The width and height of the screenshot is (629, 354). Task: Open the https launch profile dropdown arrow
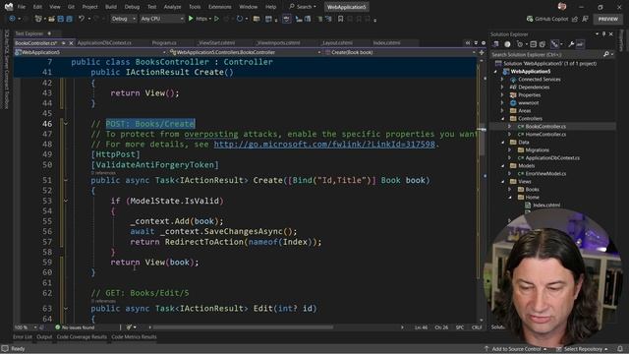point(209,19)
